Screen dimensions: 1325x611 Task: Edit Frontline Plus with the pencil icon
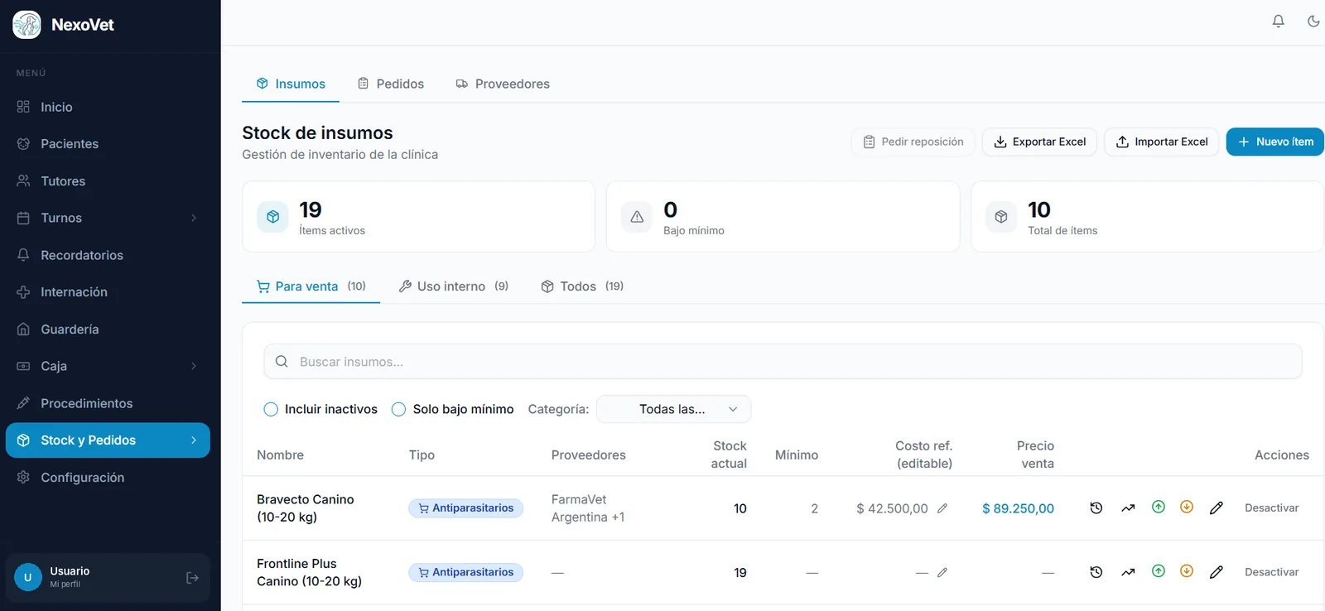pos(1216,572)
